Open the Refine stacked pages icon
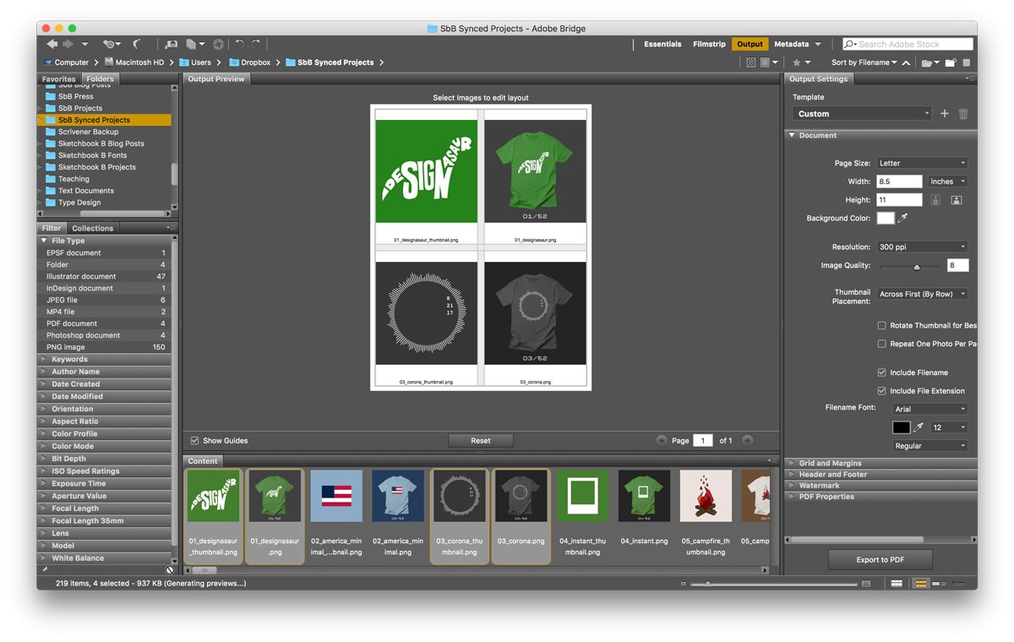 pyautogui.click(x=195, y=44)
